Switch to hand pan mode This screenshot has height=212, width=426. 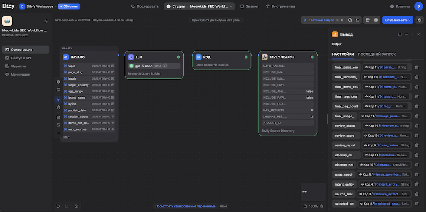click(x=58, y=107)
